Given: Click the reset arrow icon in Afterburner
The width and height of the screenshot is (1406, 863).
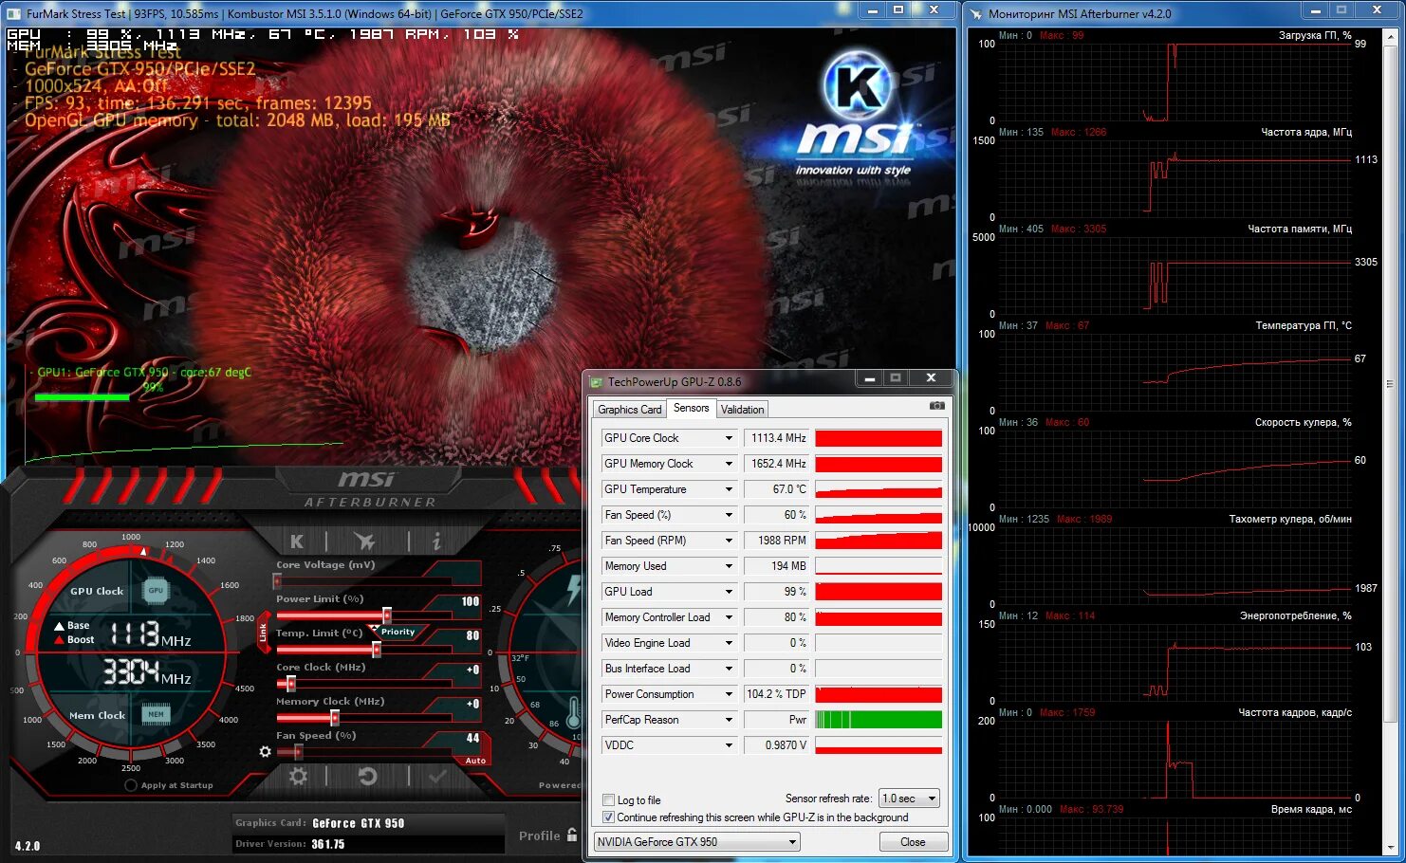Looking at the screenshot, I should (368, 776).
